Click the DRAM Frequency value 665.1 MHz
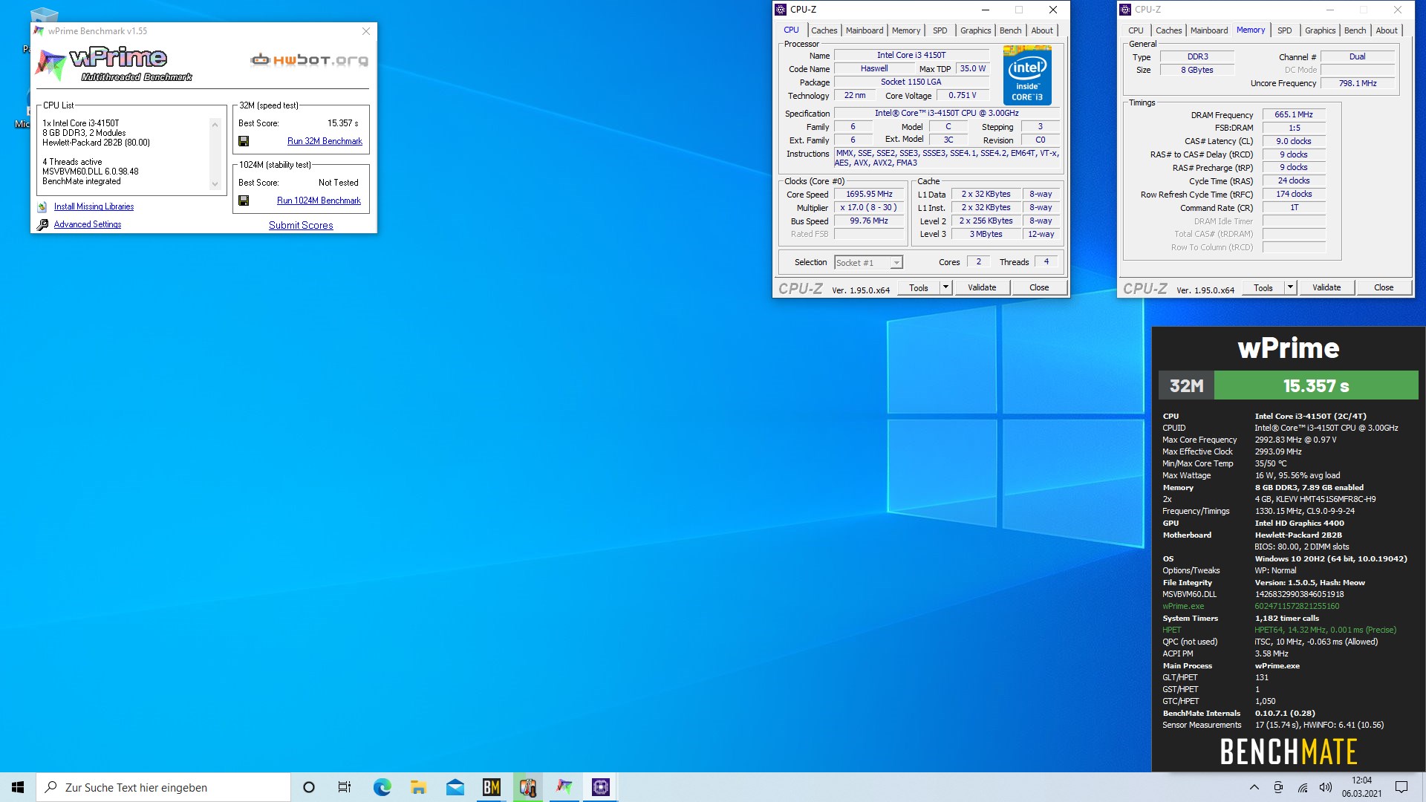Screen dimensions: 1426x802 tap(1294, 114)
